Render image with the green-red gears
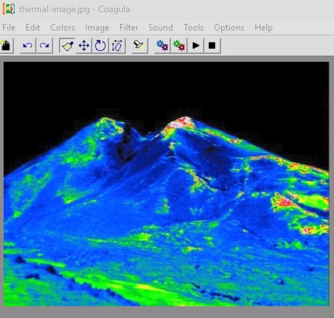 point(179,46)
